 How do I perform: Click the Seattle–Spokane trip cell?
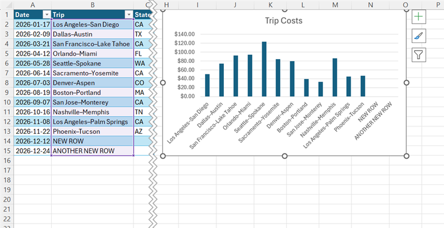[x=93, y=63]
